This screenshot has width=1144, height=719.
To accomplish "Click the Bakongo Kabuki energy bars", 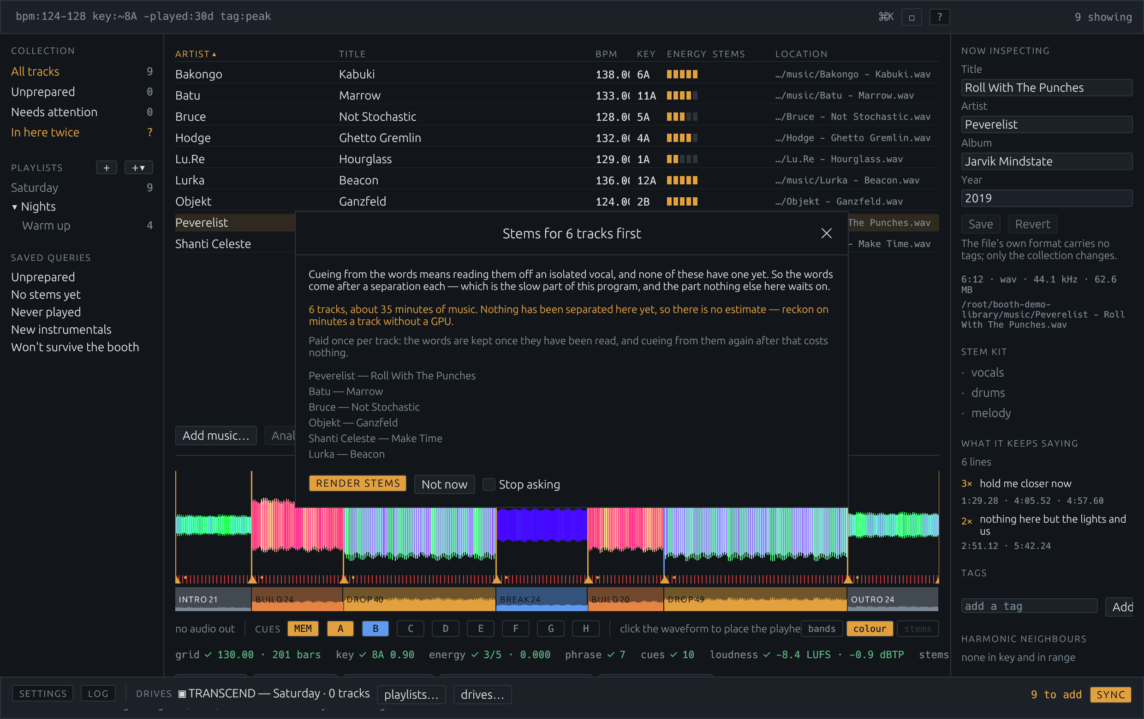I will coord(682,74).
